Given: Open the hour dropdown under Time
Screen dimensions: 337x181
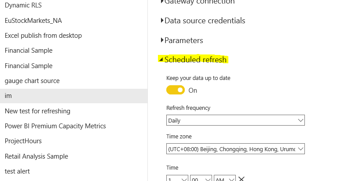Looking at the screenshot, I should tap(177, 178).
